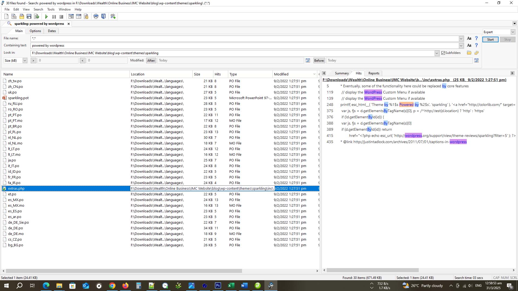This screenshot has height=291, width=518.
Task: Click the Start button
Action: coord(490,40)
